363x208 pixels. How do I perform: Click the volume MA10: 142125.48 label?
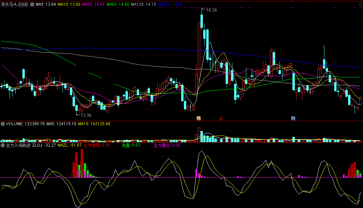pyautogui.click(x=94, y=124)
